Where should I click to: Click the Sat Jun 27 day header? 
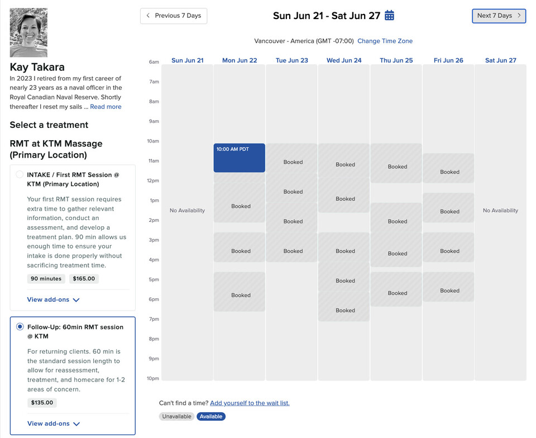(x=500, y=60)
